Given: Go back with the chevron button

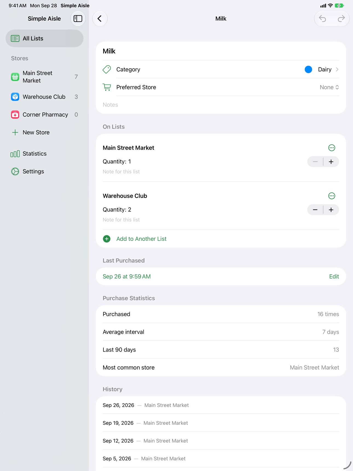Looking at the screenshot, I should click(x=100, y=19).
